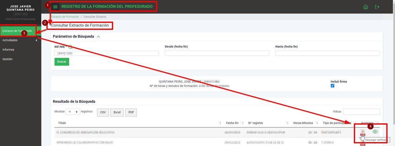Click the green eye icon in first row
395x146 pixels.
pyautogui.click(x=375, y=132)
